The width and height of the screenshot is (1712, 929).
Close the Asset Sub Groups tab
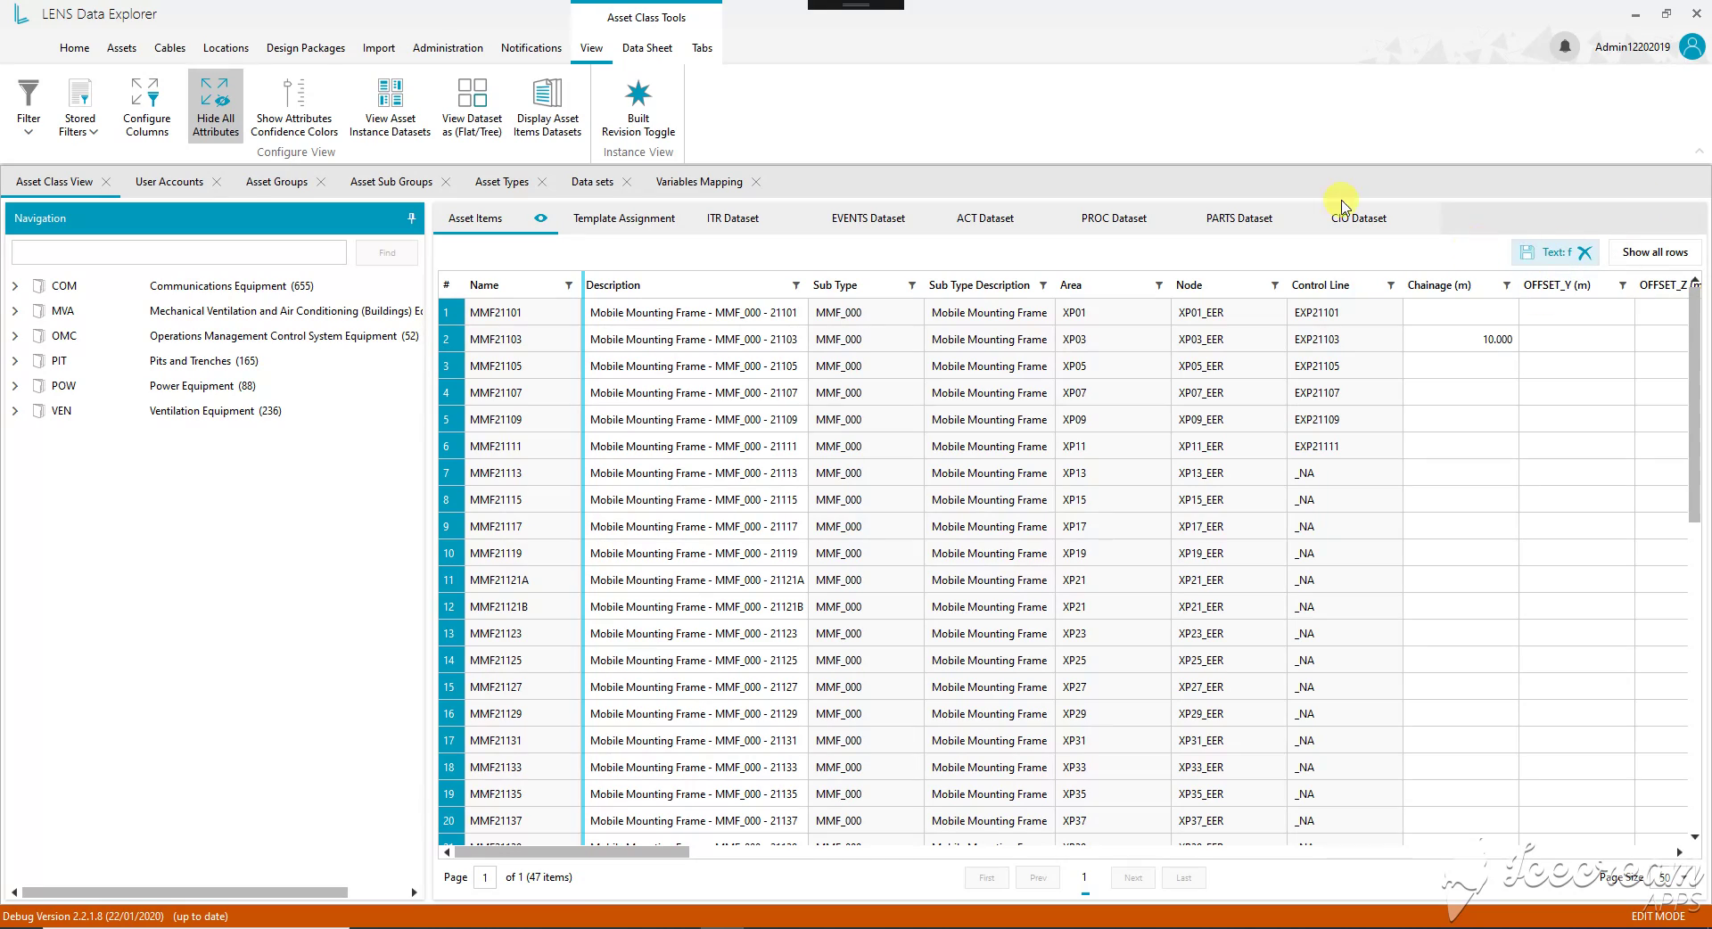click(x=446, y=182)
